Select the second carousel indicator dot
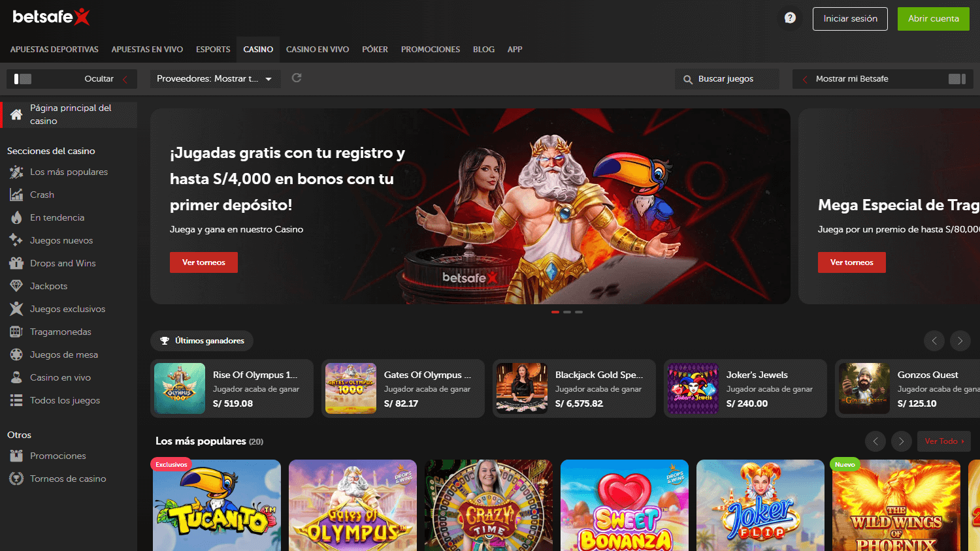 566,312
